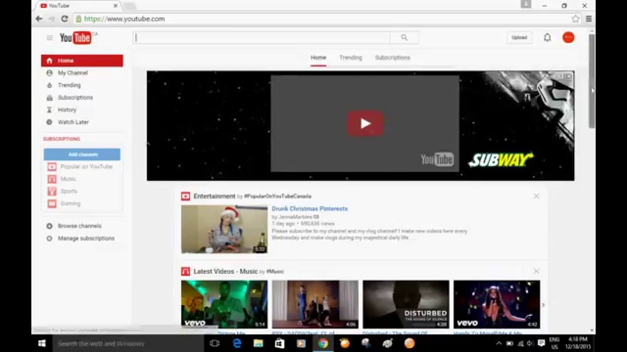Click the Trending flame icon

coord(49,85)
